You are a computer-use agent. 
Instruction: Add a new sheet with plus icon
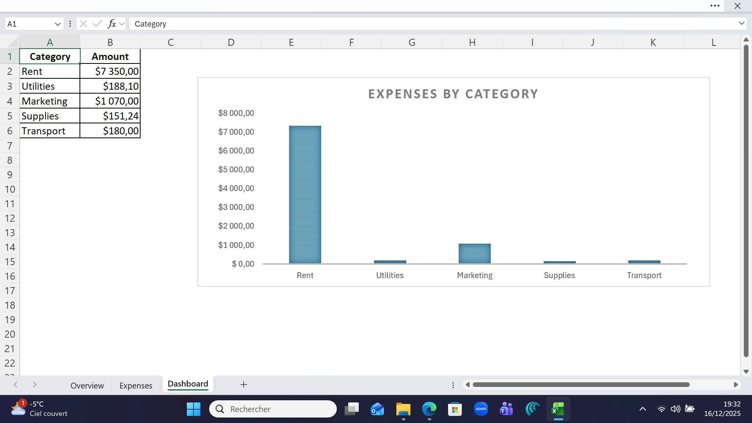(244, 385)
